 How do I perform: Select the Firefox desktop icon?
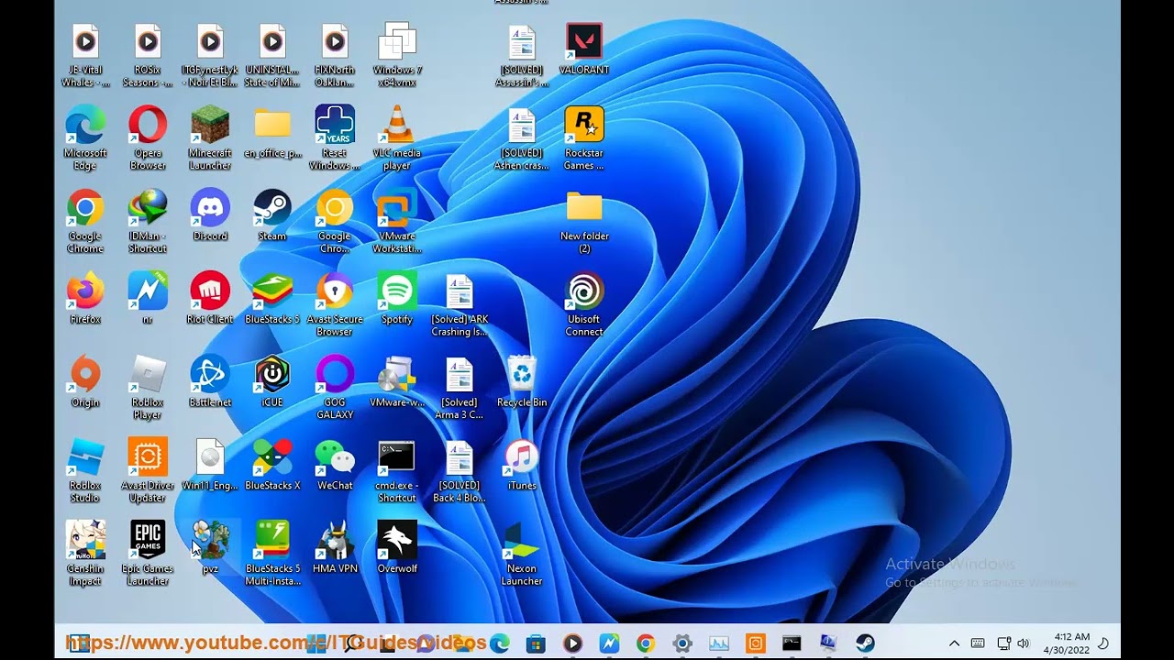tap(85, 298)
